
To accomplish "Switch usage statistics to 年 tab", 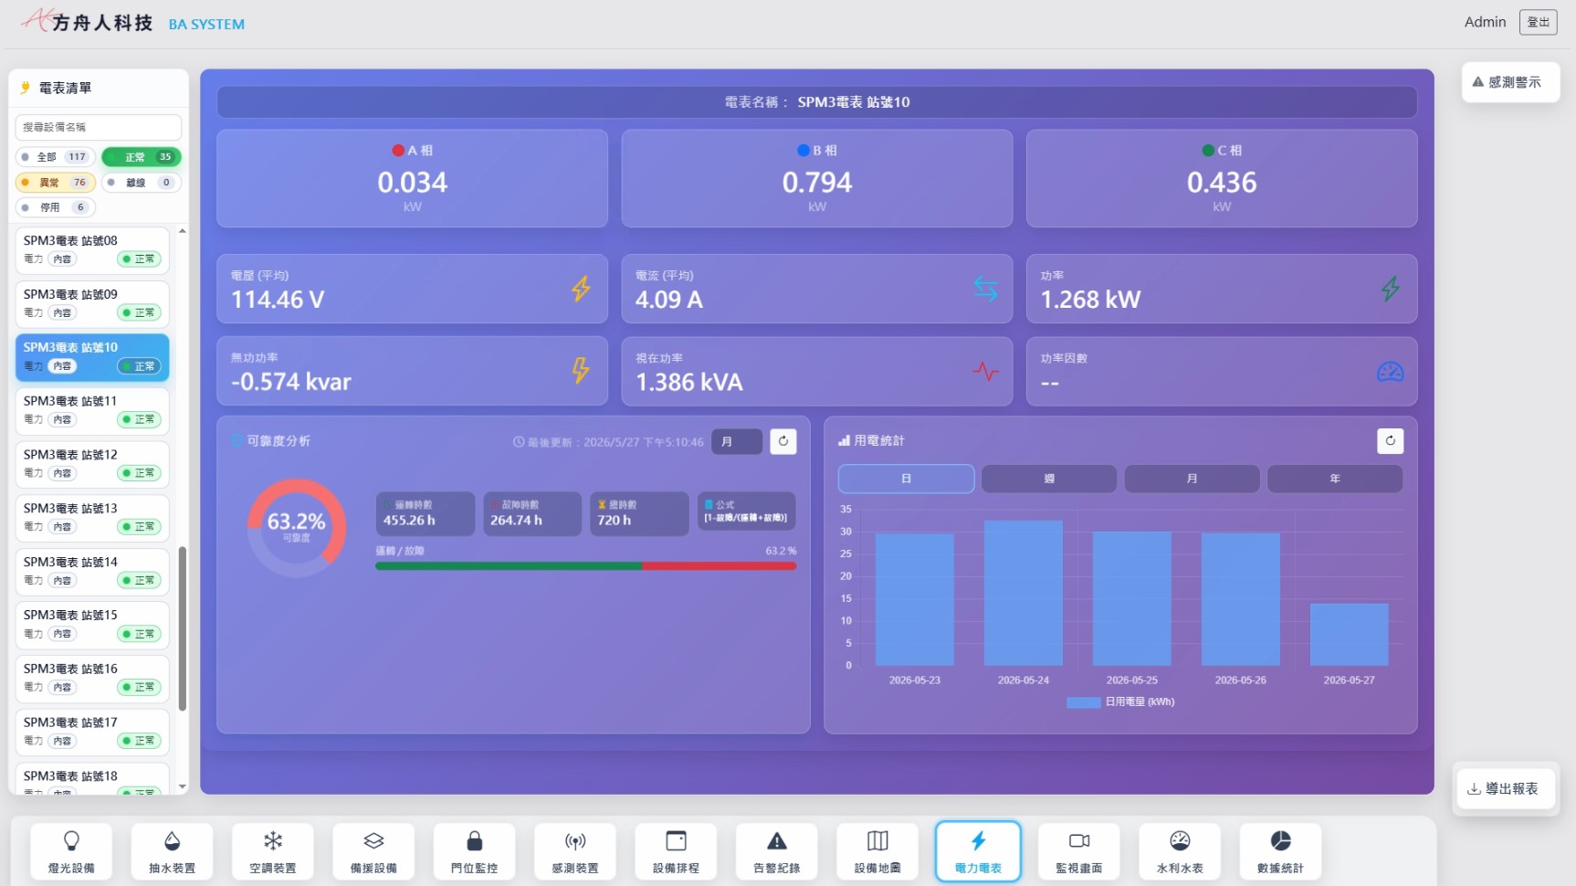I will (x=1335, y=479).
